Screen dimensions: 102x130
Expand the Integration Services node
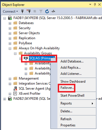[x=10, y=84]
